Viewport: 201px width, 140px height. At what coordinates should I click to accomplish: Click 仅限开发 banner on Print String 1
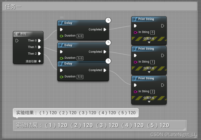pyautogui.click(x=149, y=68)
